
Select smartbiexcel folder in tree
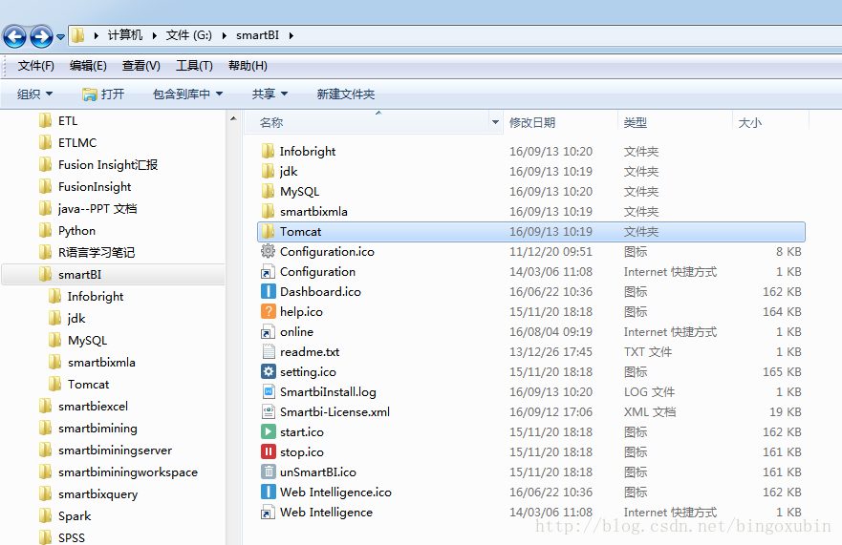pyautogui.click(x=84, y=407)
